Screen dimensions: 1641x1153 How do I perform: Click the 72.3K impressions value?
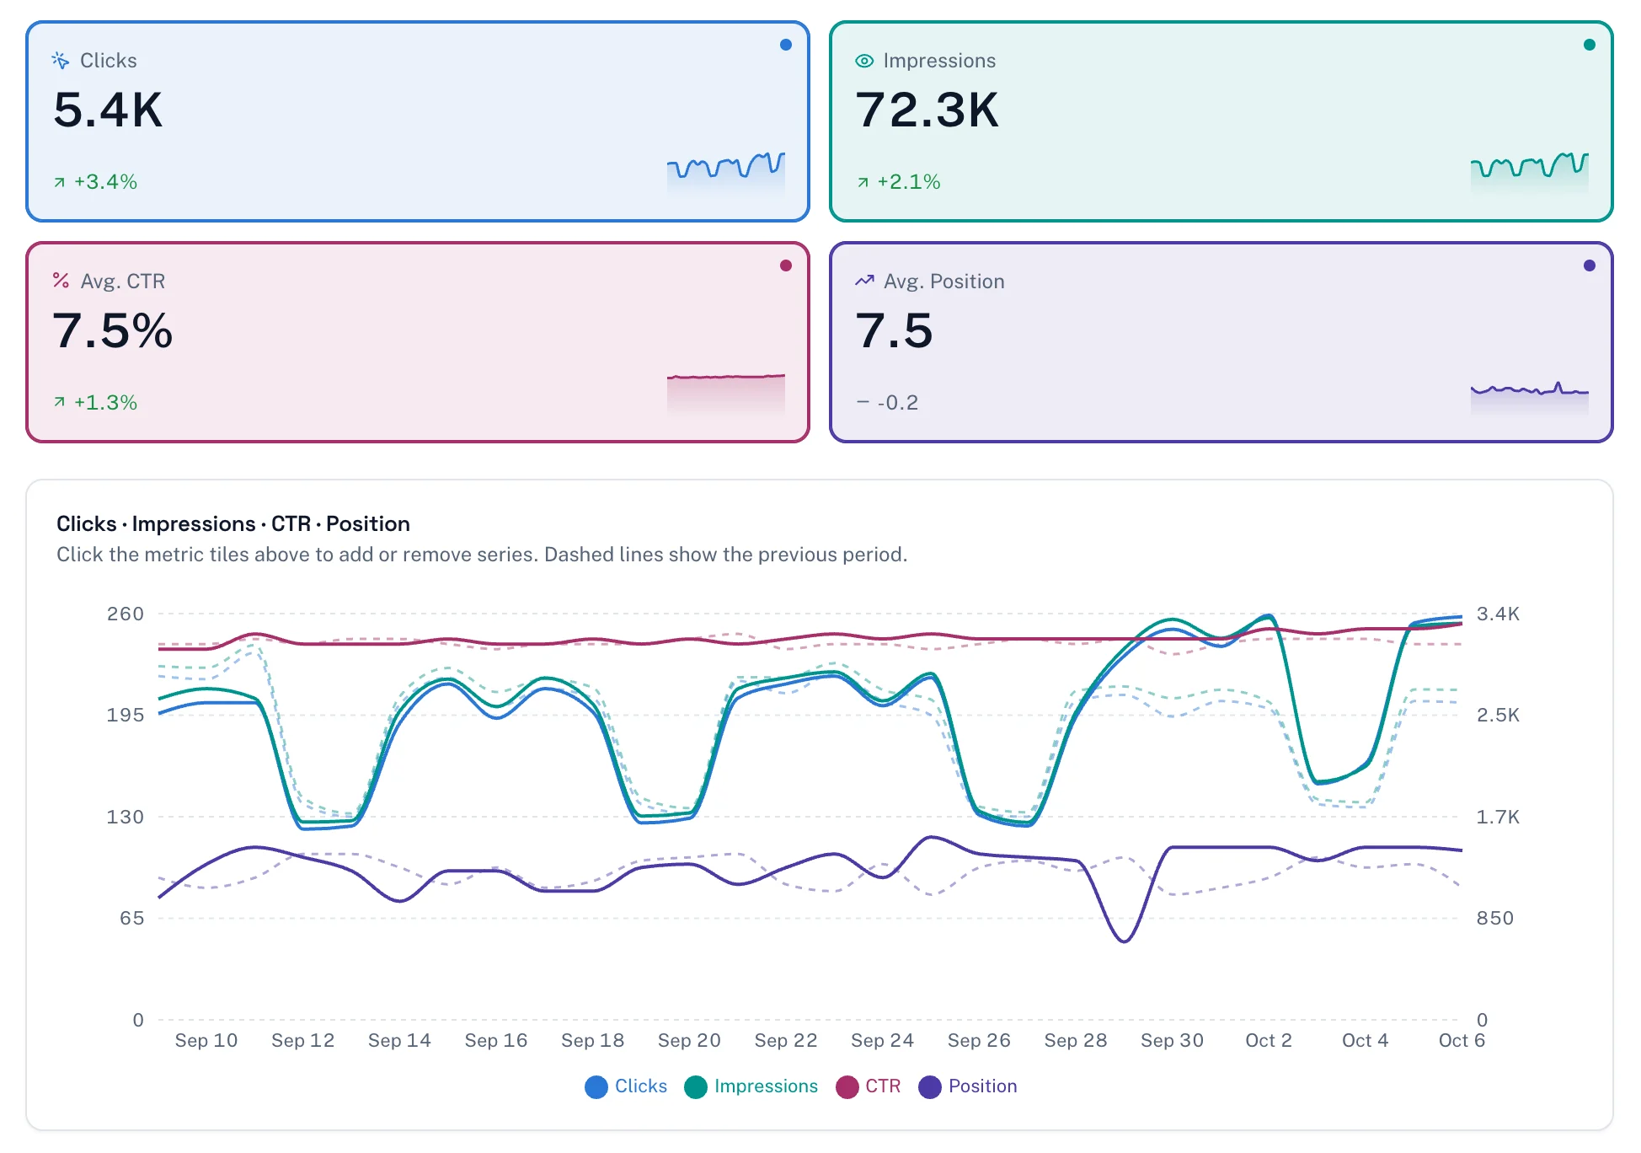[x=927, y=110]
